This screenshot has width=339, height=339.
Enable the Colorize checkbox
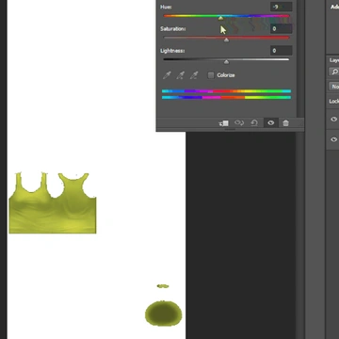click(211, 75)
